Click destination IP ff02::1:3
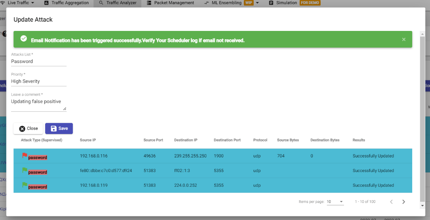Screen dimensions: 430x220 pyautogui.click(x=182, y=170)
